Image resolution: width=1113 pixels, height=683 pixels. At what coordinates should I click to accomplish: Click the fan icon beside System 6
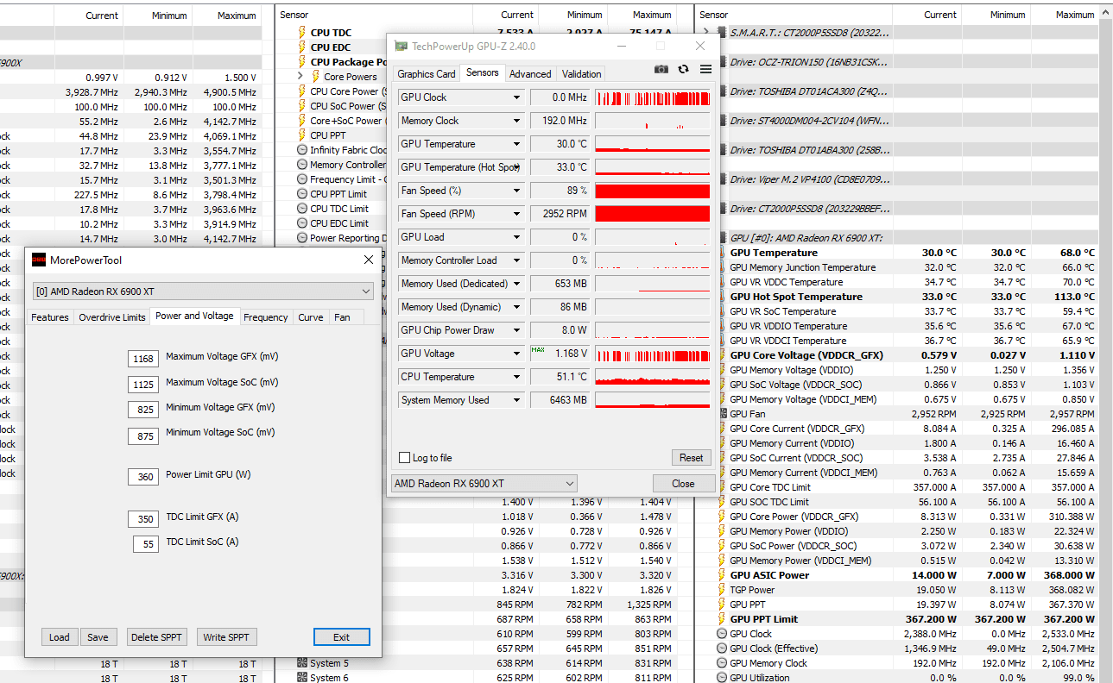301,678
